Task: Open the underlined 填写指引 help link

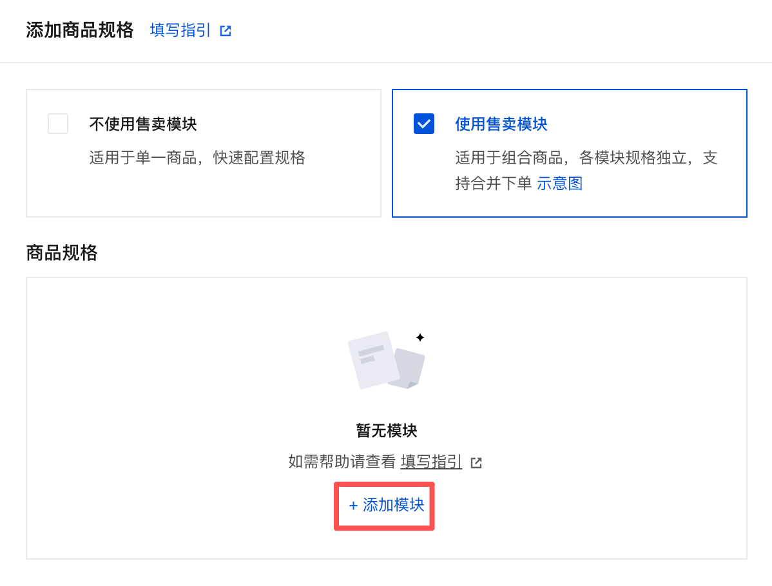Action: (431, 462)
